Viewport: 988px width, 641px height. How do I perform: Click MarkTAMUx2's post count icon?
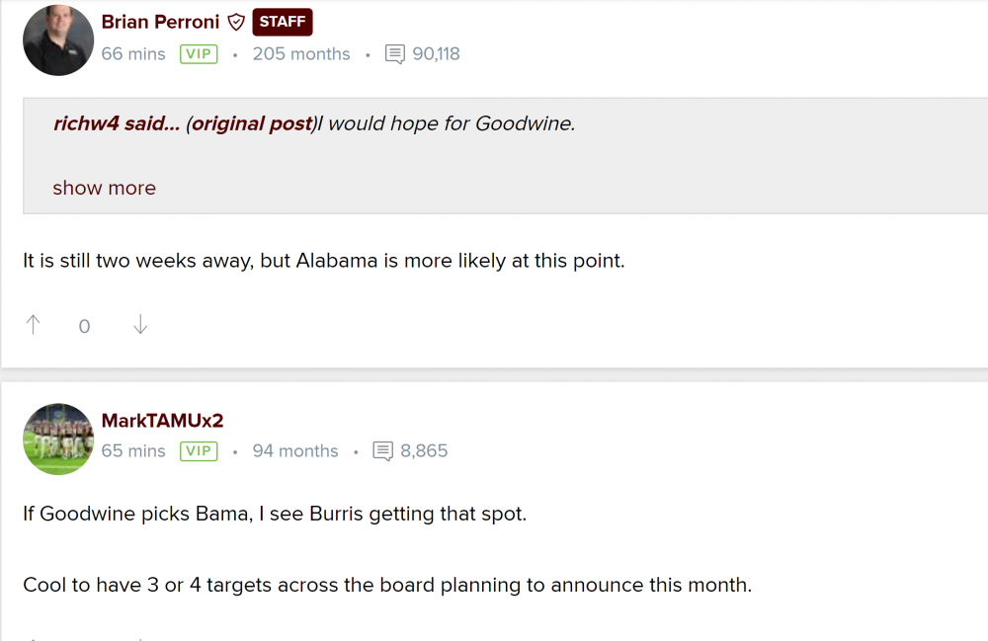point(383,451)
